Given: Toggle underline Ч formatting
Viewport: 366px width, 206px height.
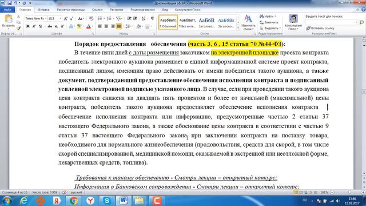Looking at the screenshot, I should coord(41,26).
